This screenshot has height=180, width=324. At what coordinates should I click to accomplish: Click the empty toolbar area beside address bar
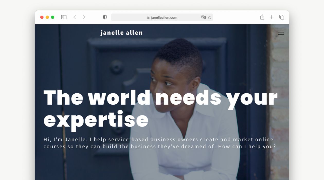[x=235, y=17]
